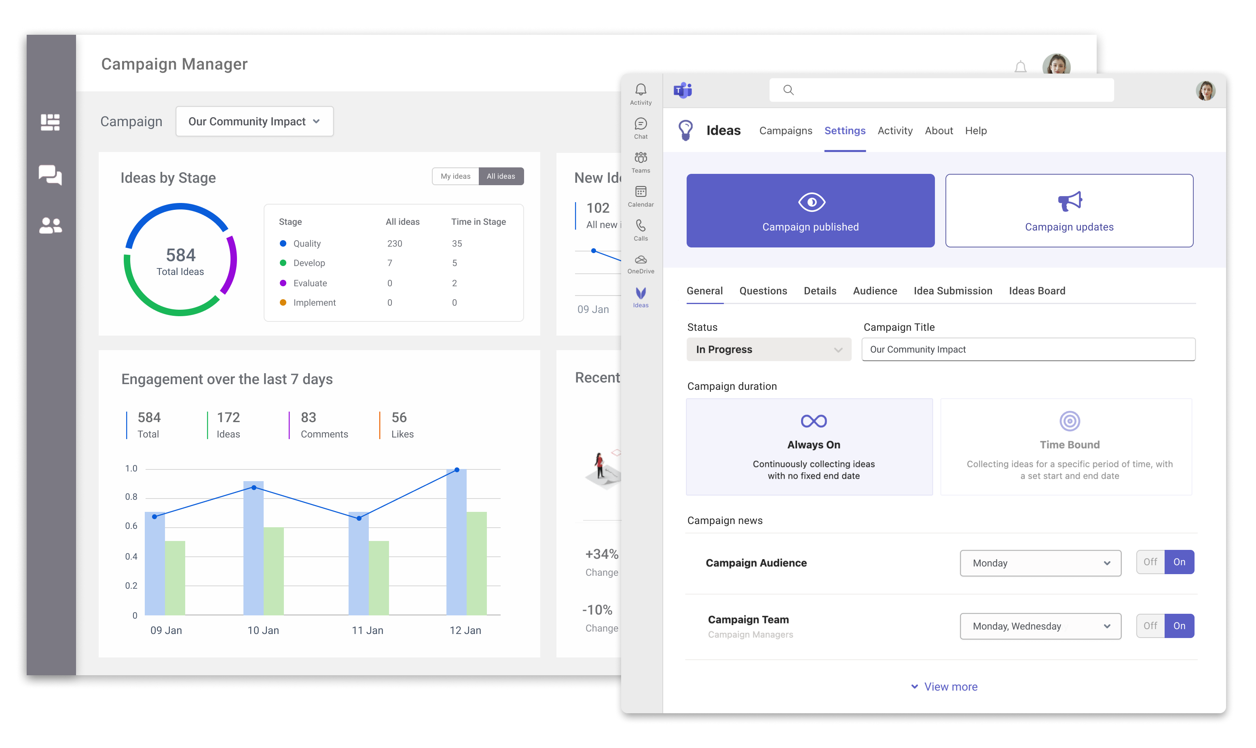Switch to My ideas view
This screenshot has height=748, width=1256.
455,176
